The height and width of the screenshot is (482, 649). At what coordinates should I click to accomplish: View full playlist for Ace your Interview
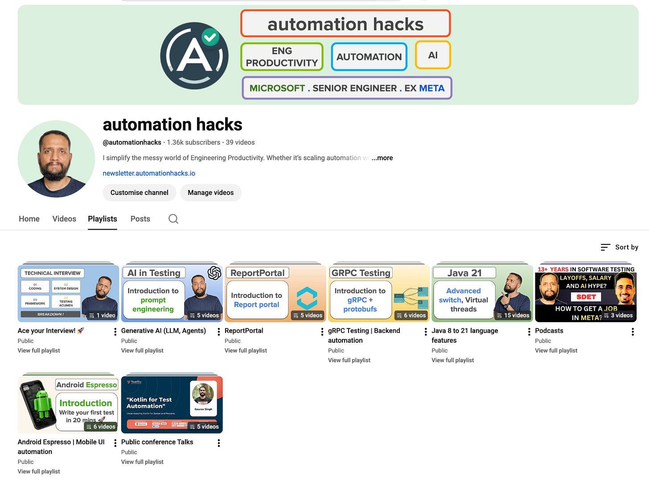[39, 351]
